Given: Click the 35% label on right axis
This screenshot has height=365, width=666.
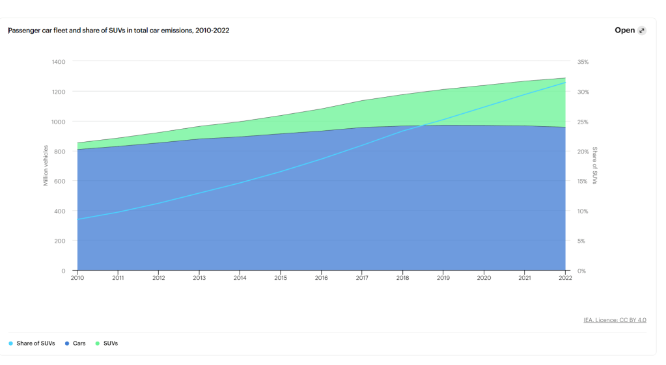Looking at the screenshot, I should pos(583,62).
